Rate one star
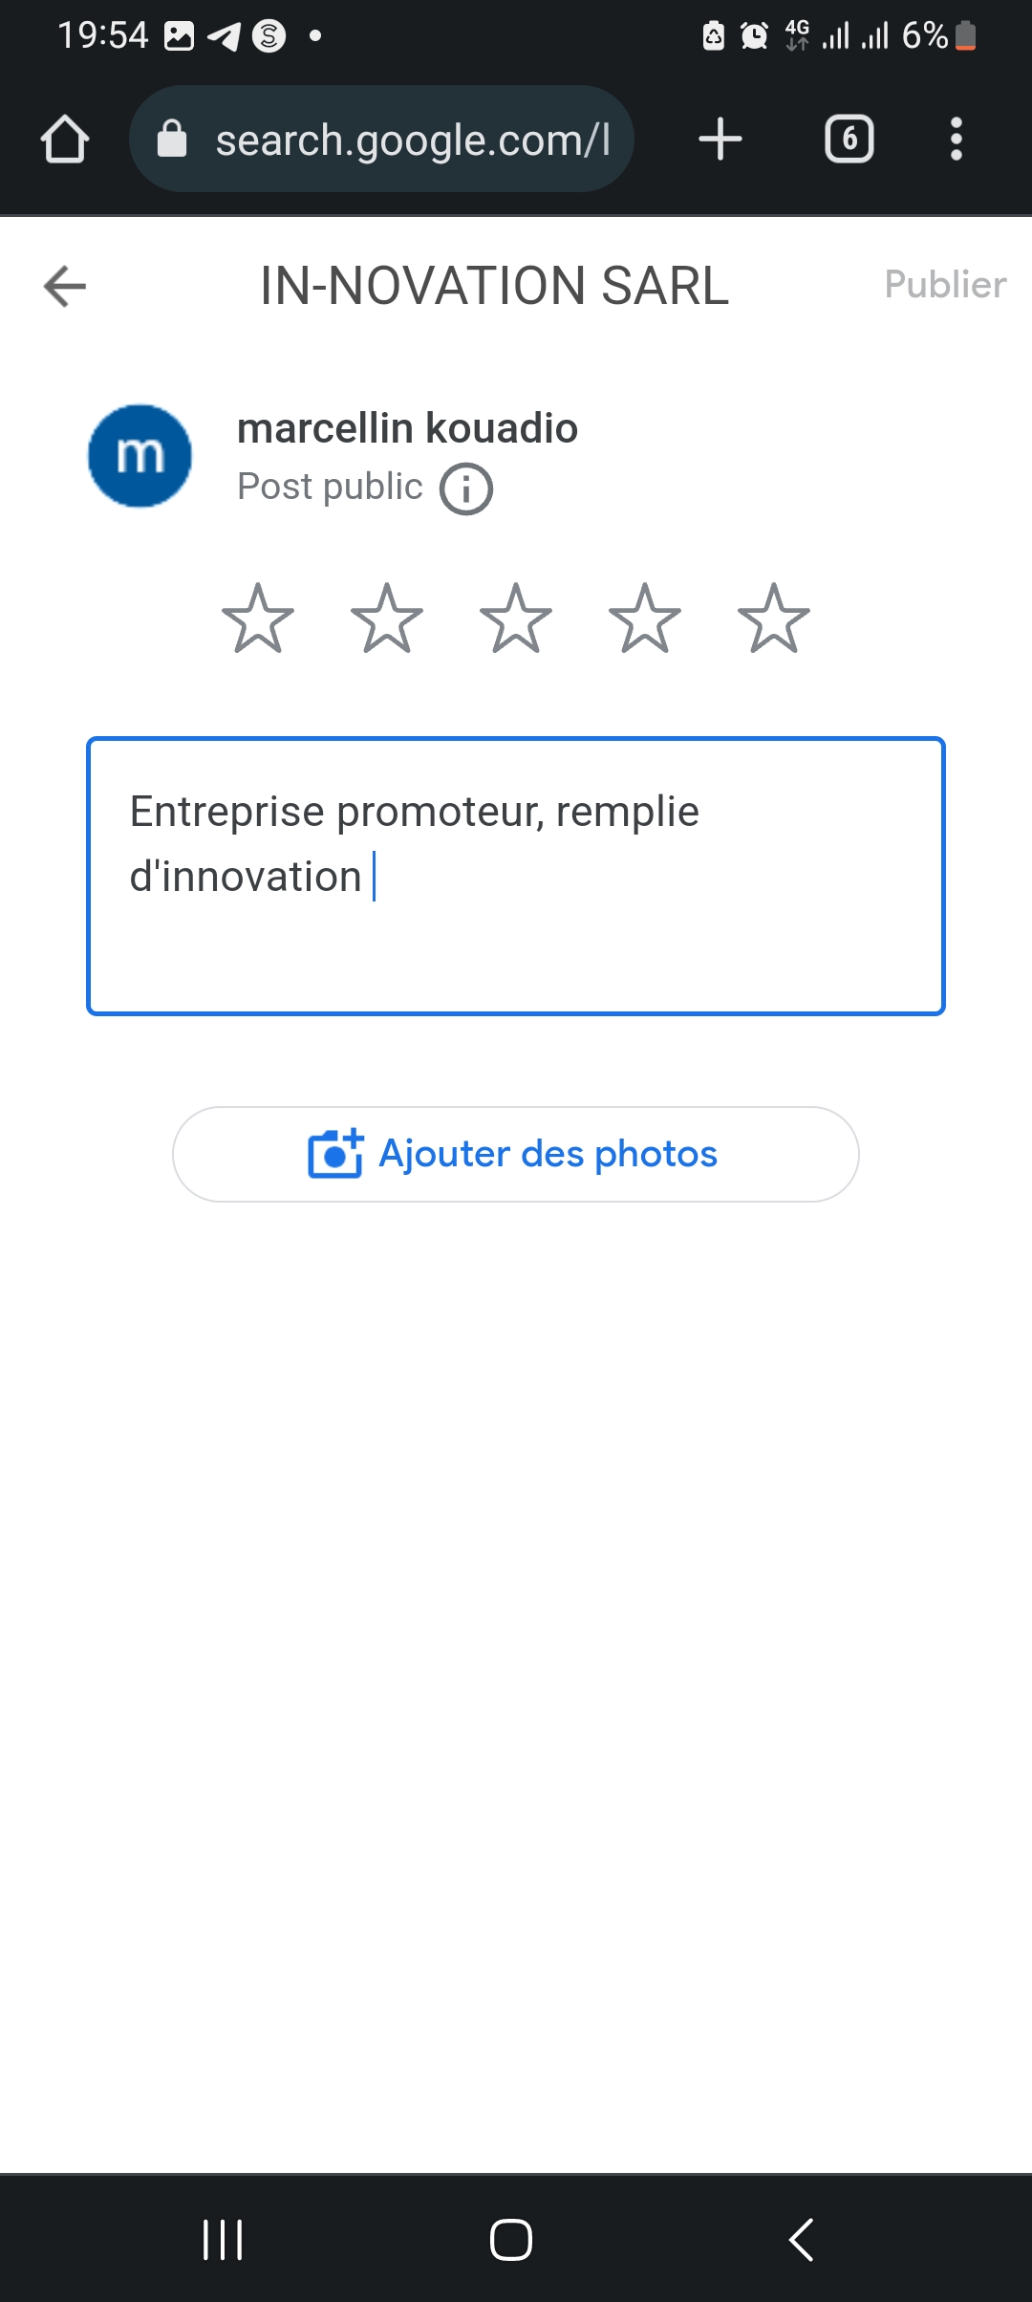The width and height of the screenshot is (1032, 2302). point(258,619)
